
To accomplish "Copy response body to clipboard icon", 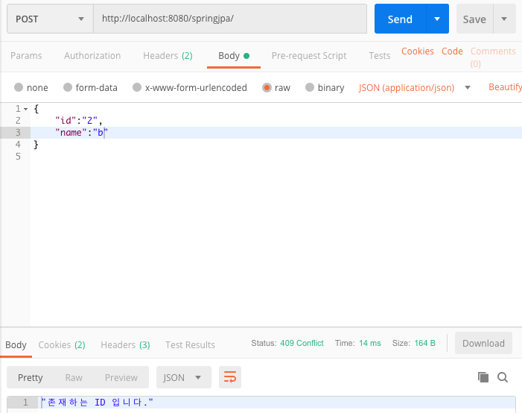I will [483, 377].
